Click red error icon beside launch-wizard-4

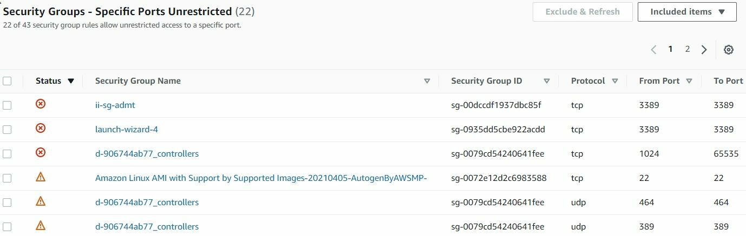click(x=41, y=128)
